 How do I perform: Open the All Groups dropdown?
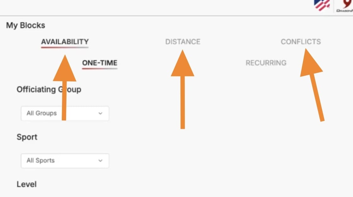[65, 113]
